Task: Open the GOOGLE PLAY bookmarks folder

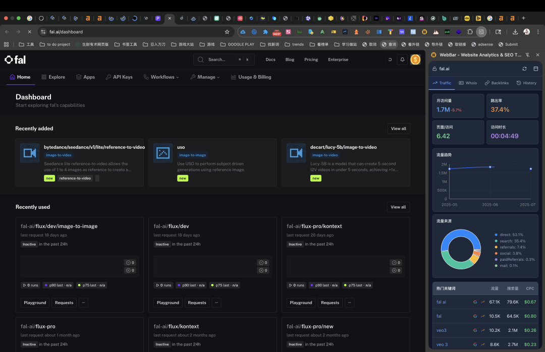Action: coord(237,44)
